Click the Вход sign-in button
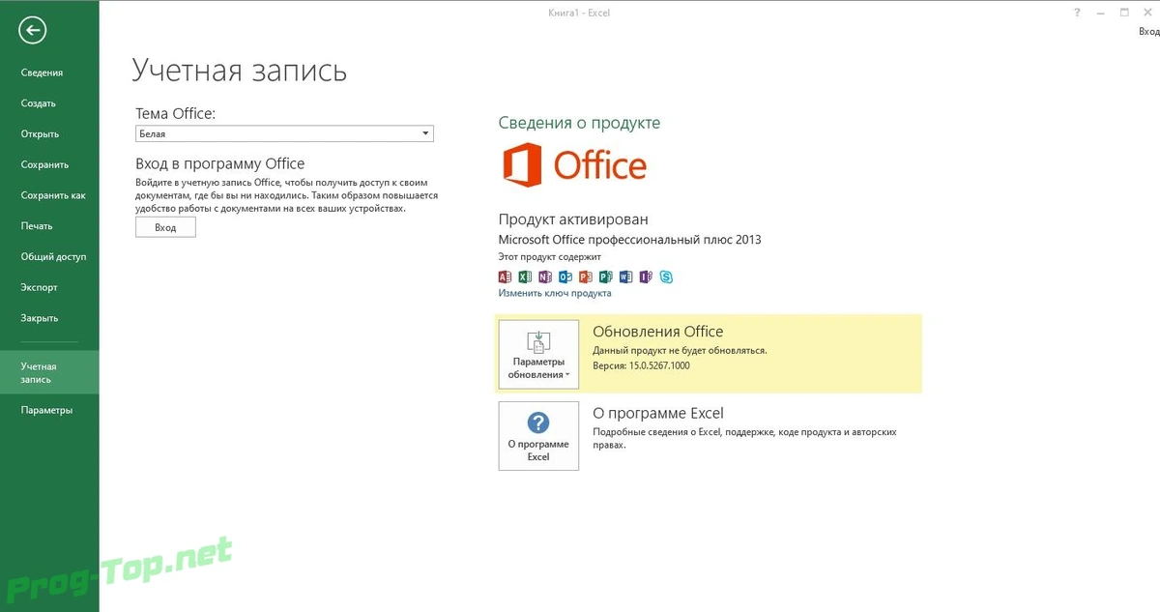This screenshot has width=1160, height=612. pyautogui.click(x=165, y=227)
